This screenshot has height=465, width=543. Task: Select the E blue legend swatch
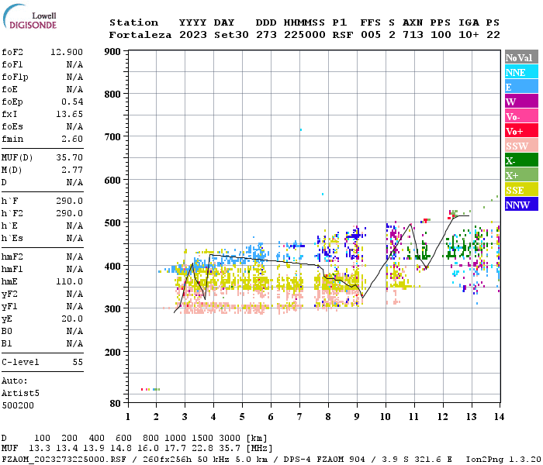[521, 87]
